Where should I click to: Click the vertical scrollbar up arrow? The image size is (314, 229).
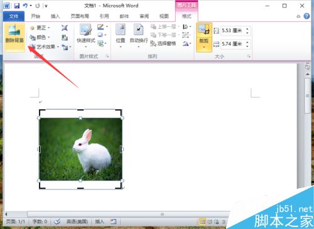(307, 75)
